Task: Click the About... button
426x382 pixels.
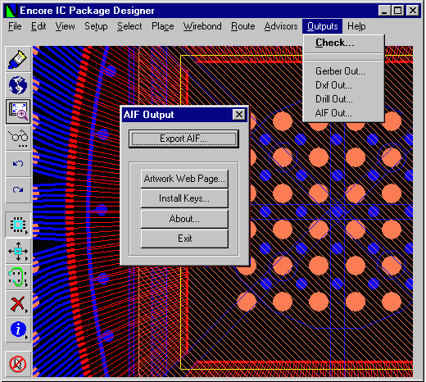Action: (184, 219)
